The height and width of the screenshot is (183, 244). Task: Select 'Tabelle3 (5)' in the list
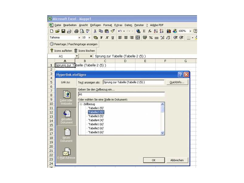coord(96,116)
